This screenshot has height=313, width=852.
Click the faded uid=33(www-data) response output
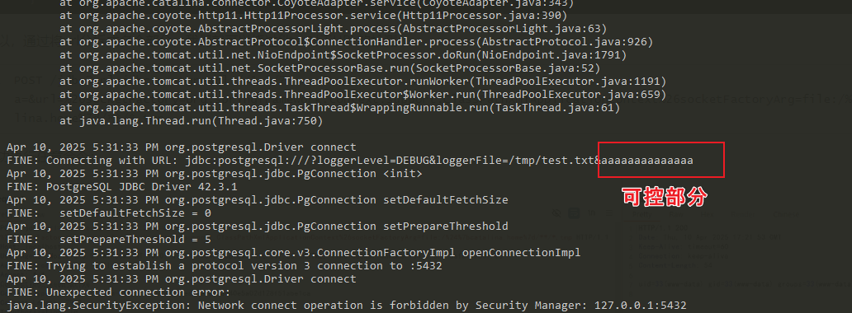745,284
